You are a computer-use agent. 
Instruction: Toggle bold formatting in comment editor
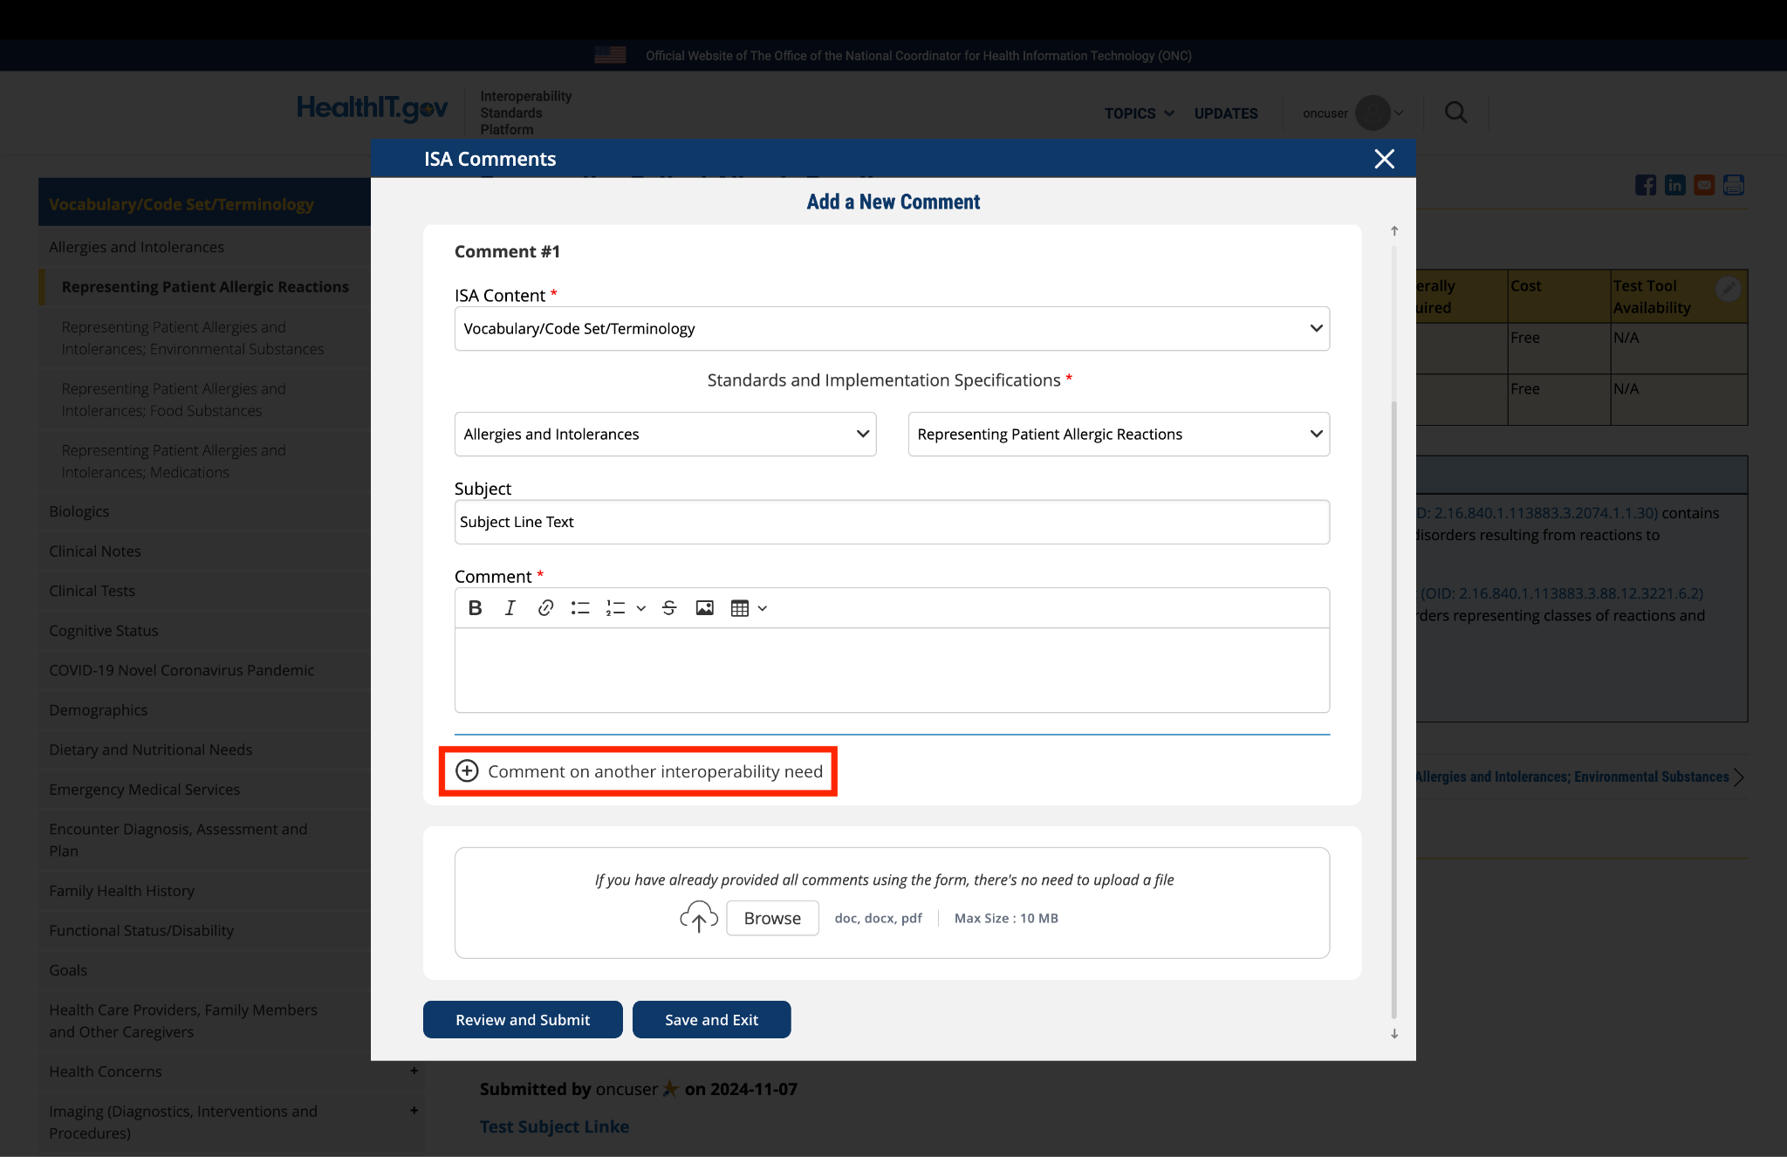click(475, 608)
